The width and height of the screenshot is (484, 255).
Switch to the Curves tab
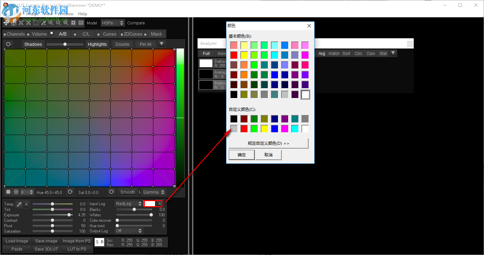tap(109, 34)
